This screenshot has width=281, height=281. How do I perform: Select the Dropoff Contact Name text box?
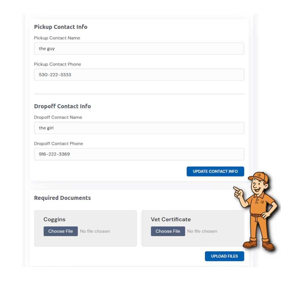click(x=139, y=128)
